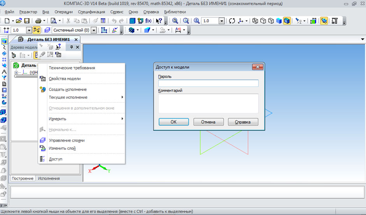Click the letter A annotation icon in left sidebar

coord(4,72)
